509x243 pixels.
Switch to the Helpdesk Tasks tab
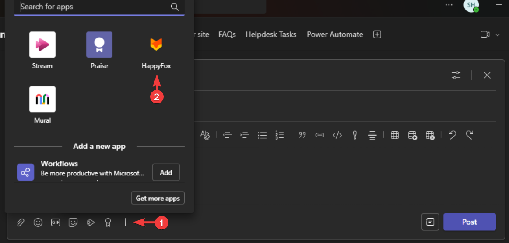click(271, 34)
